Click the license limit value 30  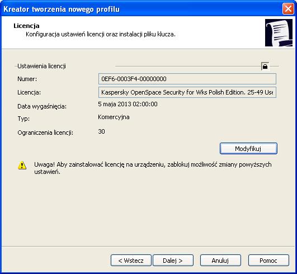(102, 131)
